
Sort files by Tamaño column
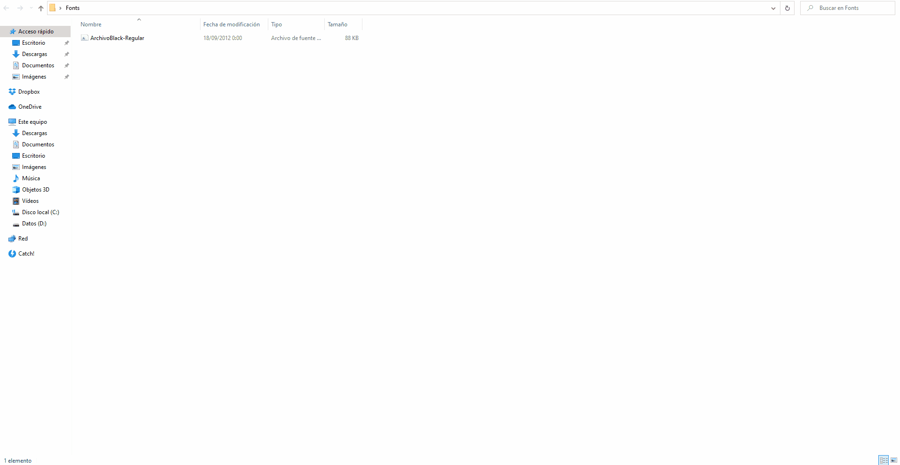point(337,24)
